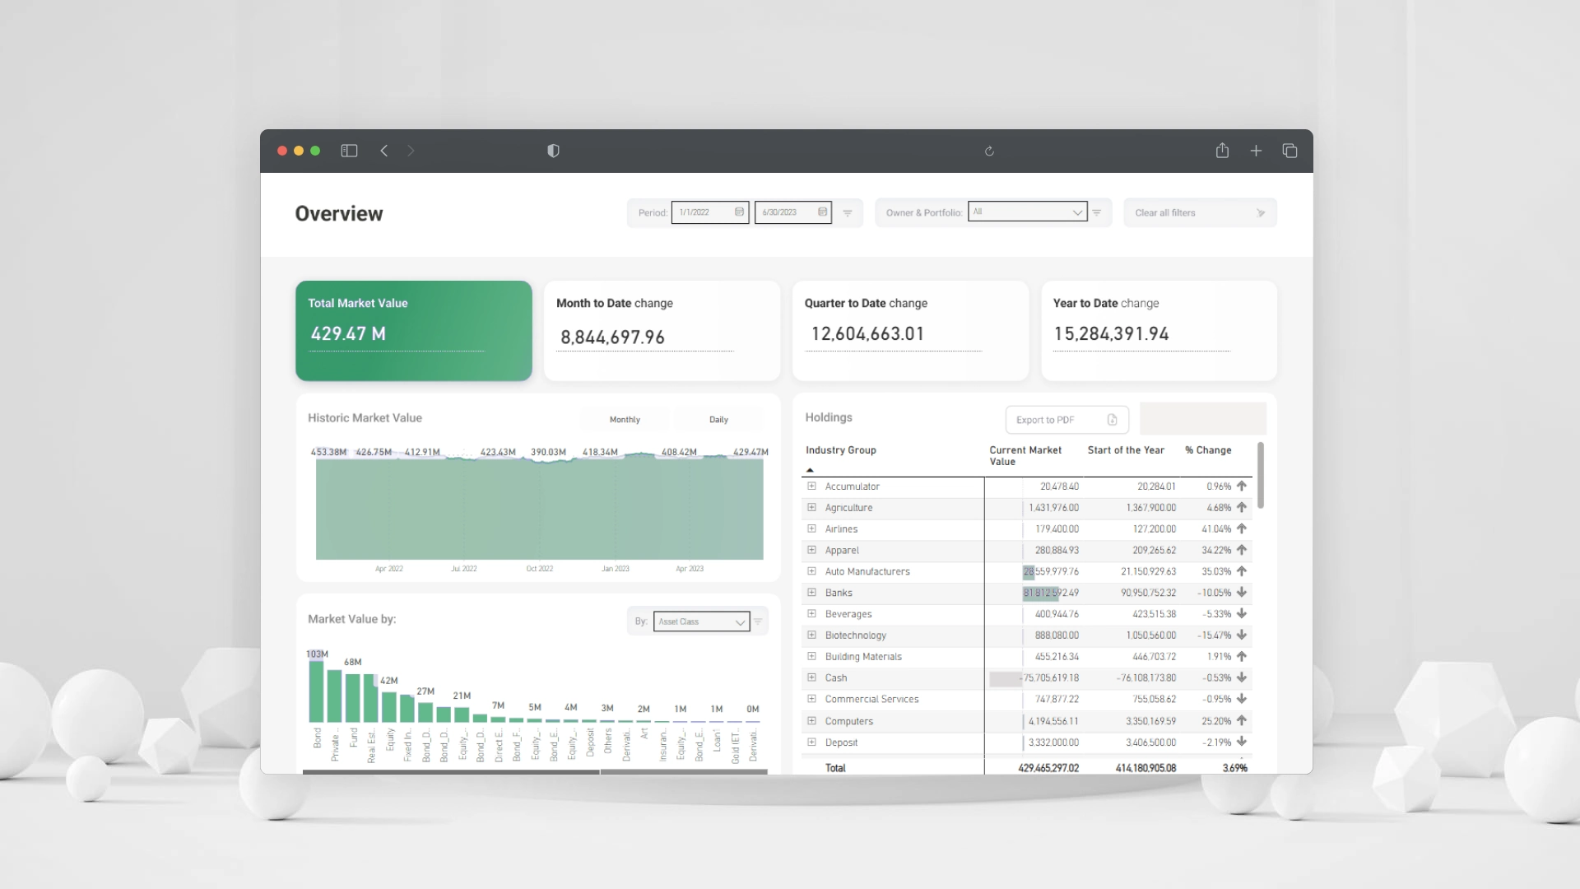The height and width of the screenshot is (889, 1580).
Task: Click the browser reload icon
Action: (x=990, y=151)
